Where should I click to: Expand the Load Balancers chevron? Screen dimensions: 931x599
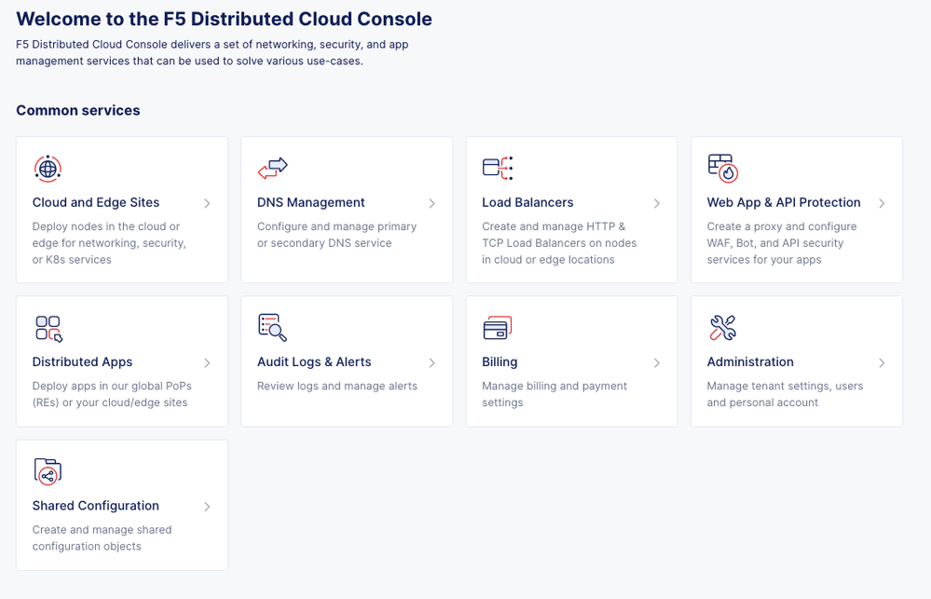(x=657, y=203)
